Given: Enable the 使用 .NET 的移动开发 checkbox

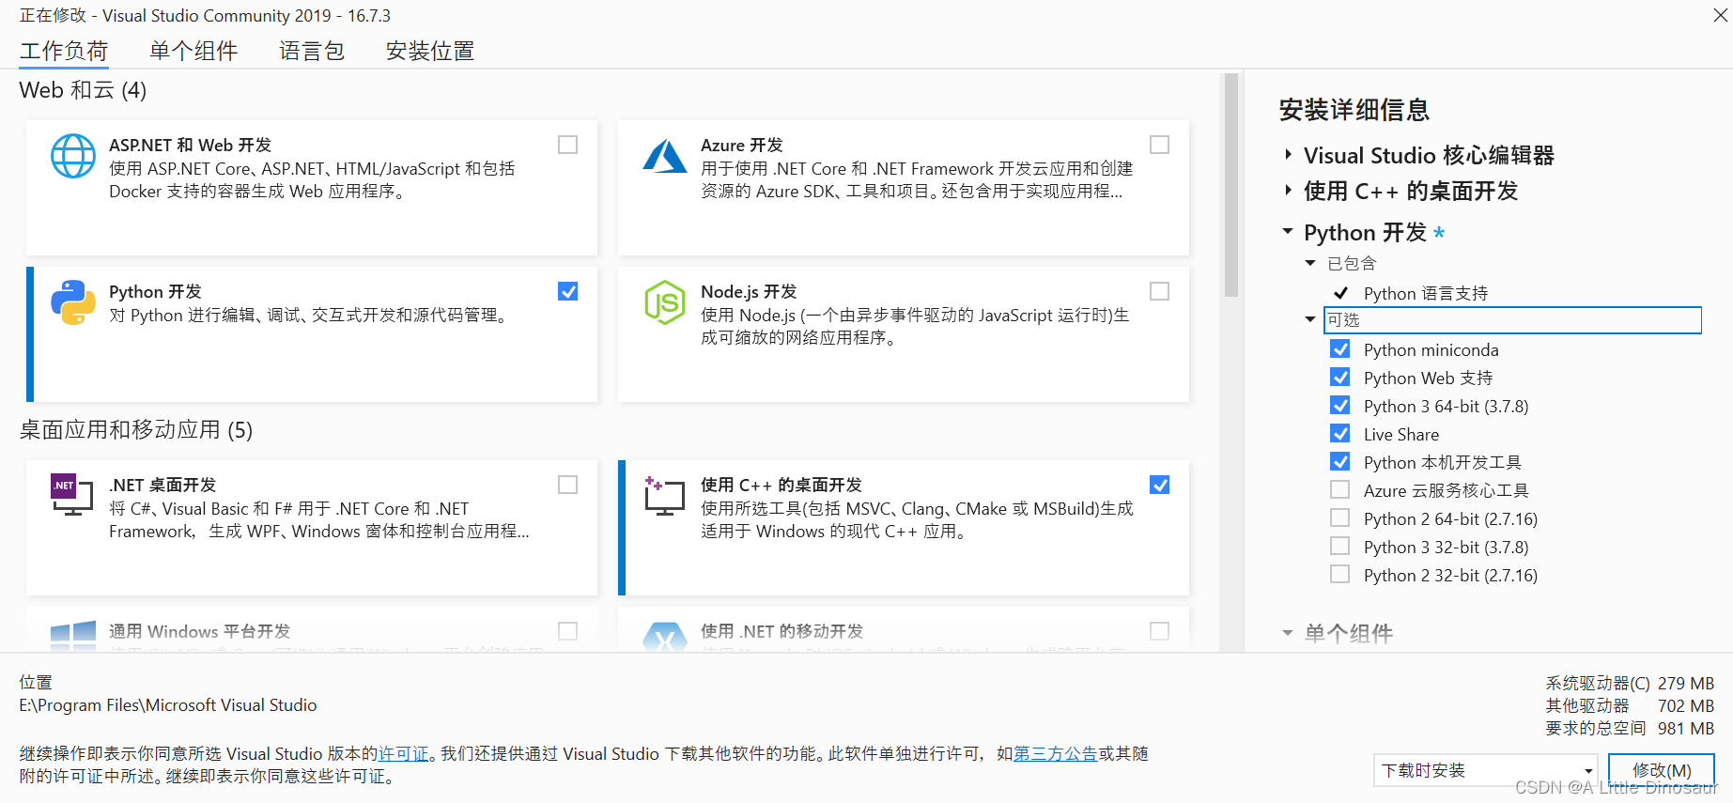Looking at the screenshot, I should click(x=1160, y=631).
